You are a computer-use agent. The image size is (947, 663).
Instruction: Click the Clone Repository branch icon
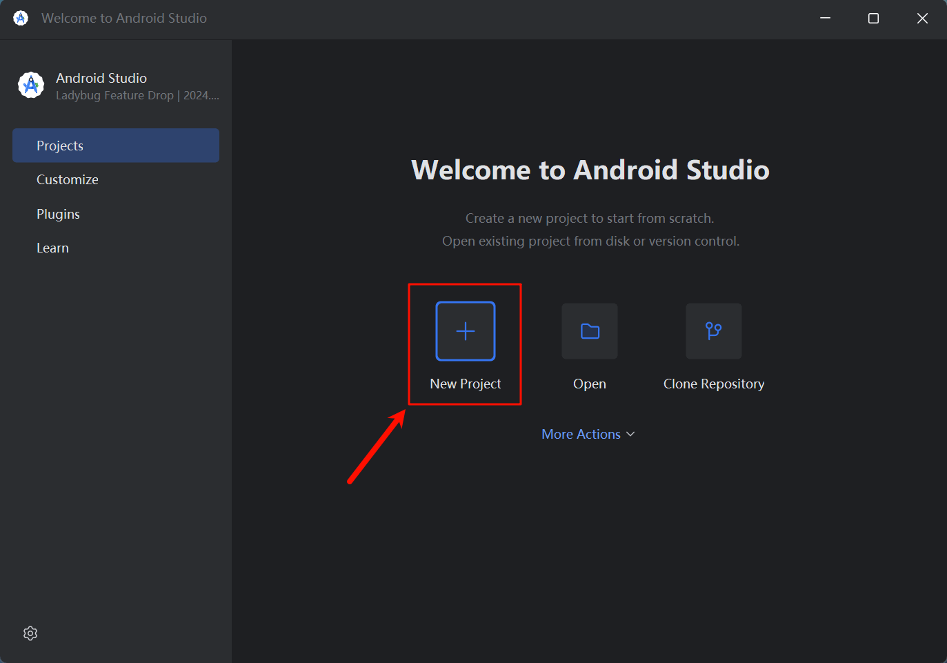(714, 331)
